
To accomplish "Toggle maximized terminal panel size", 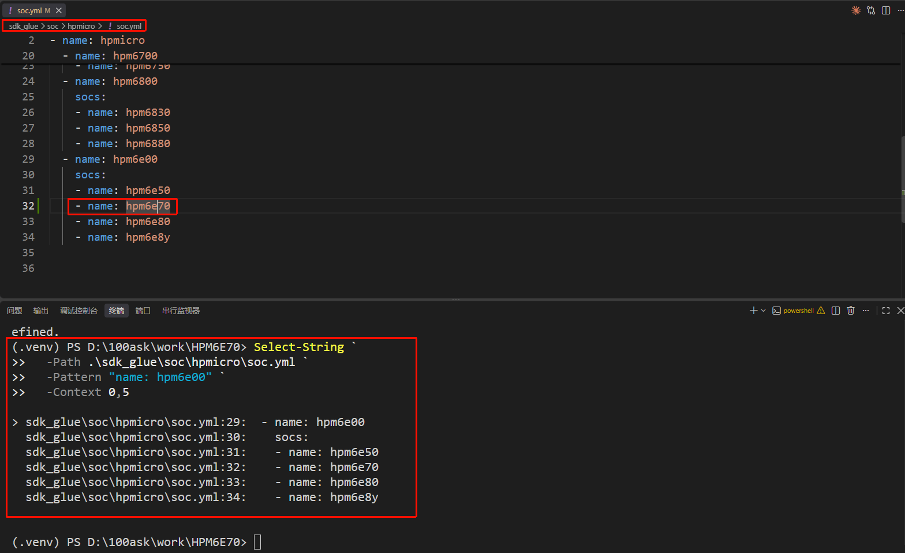I will [886, 311].
